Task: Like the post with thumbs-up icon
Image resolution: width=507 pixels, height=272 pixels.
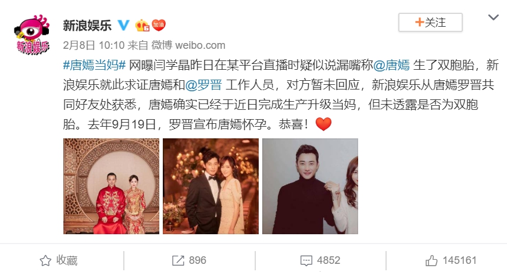Action: point(431,260)
